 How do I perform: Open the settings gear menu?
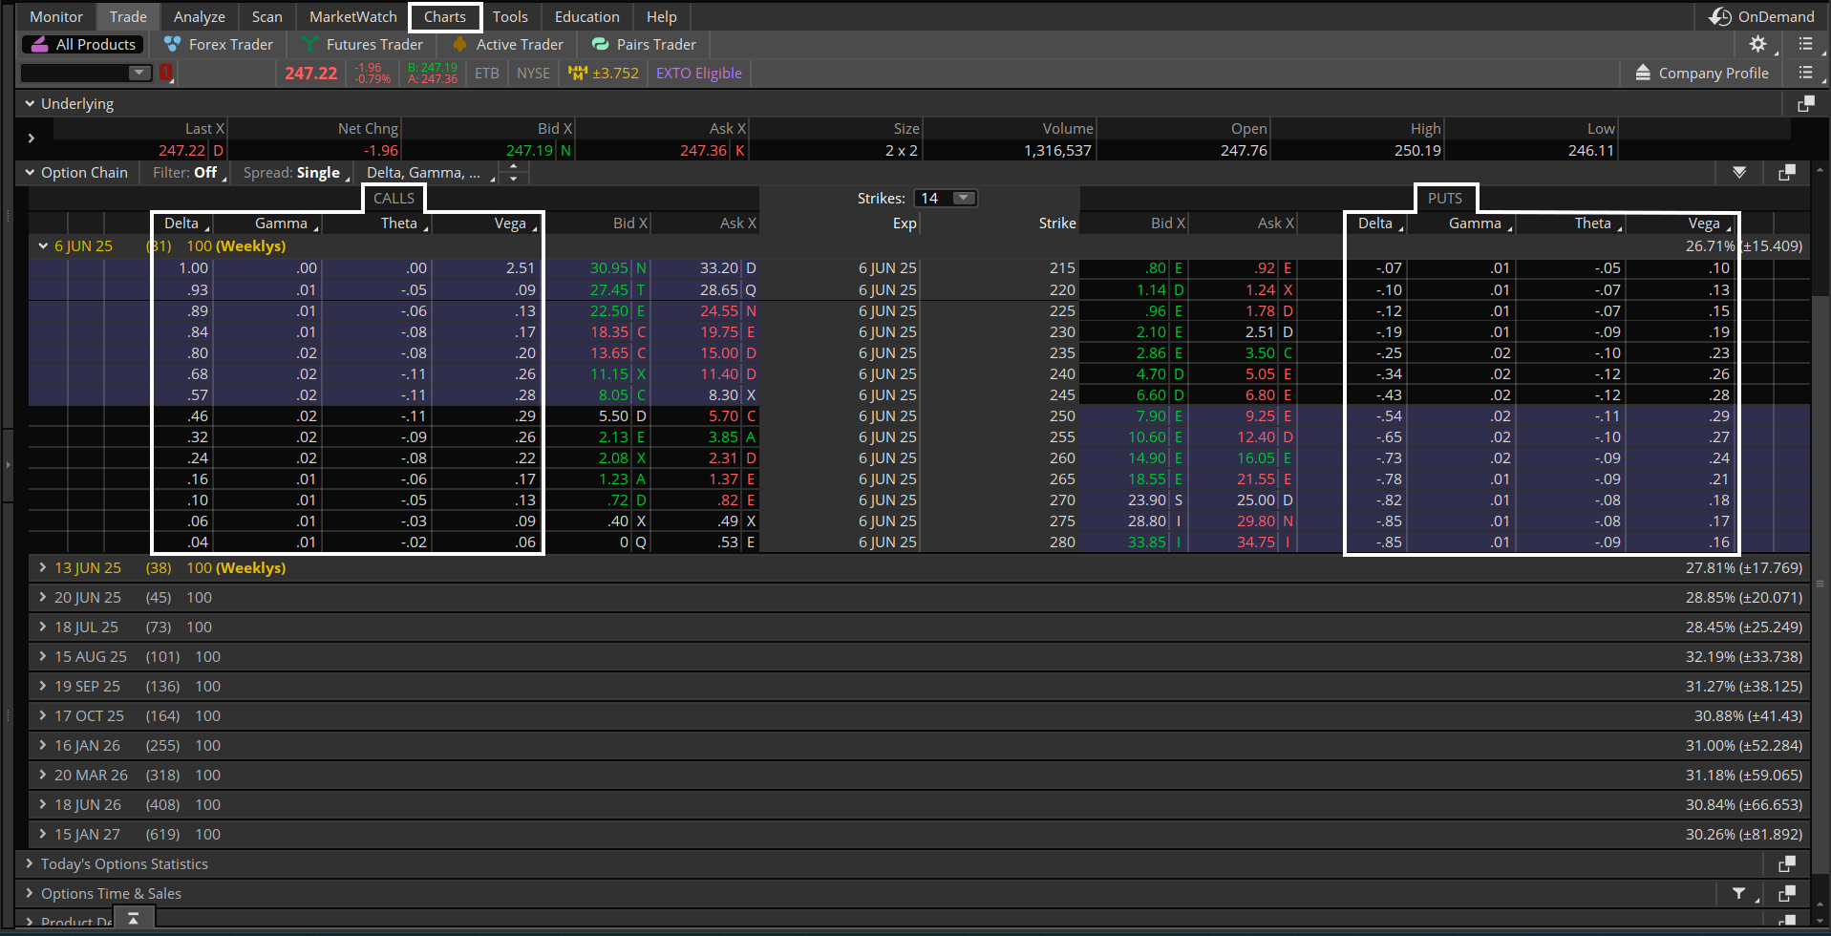coord(1757,44)
